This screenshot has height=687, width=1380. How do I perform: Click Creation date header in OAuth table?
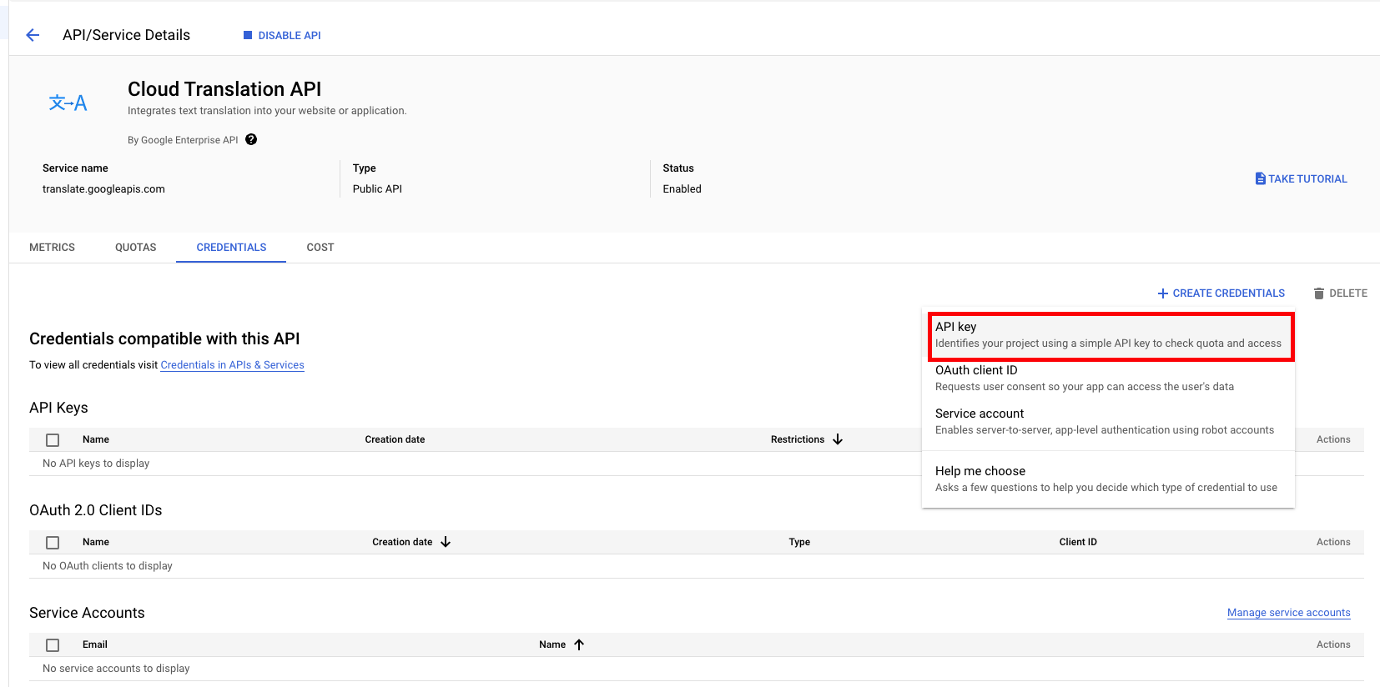click(x=402, y=542)
